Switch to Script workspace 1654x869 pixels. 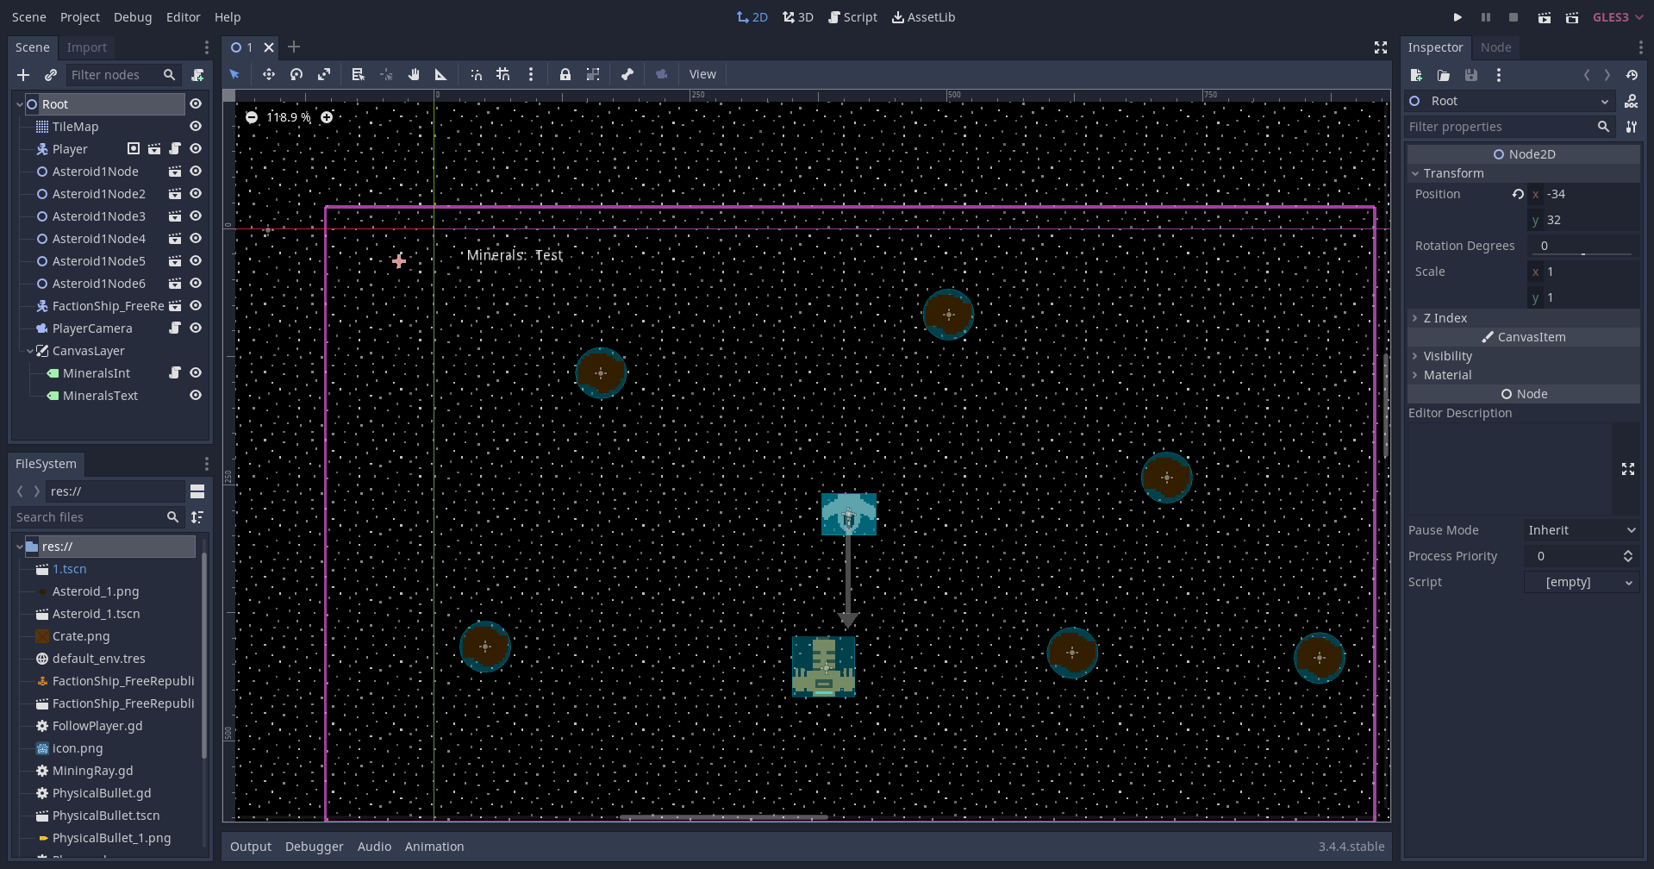[x=852, y=17]
